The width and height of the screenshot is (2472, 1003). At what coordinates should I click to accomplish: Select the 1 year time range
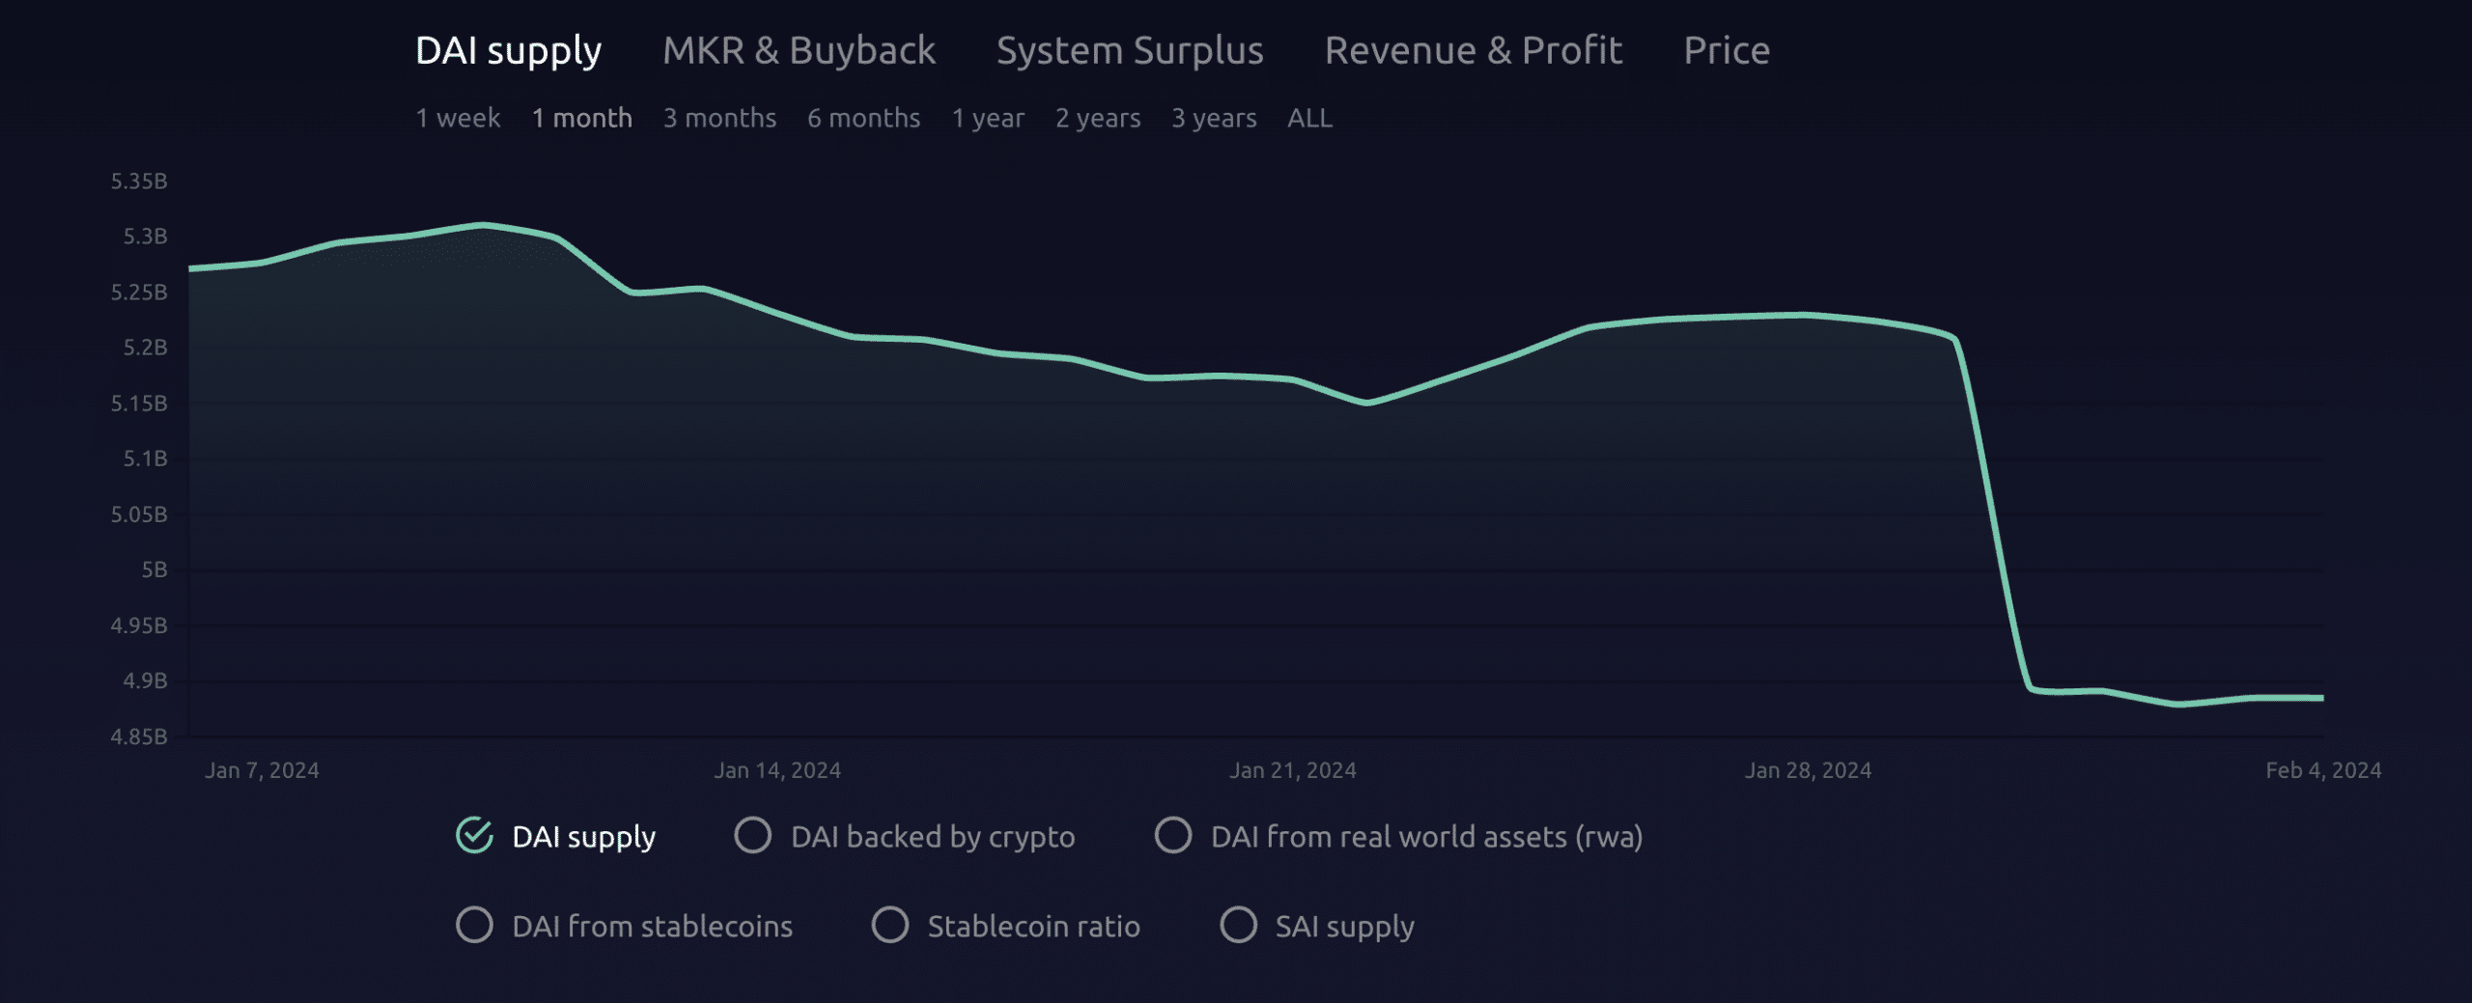tap(988, 119)
